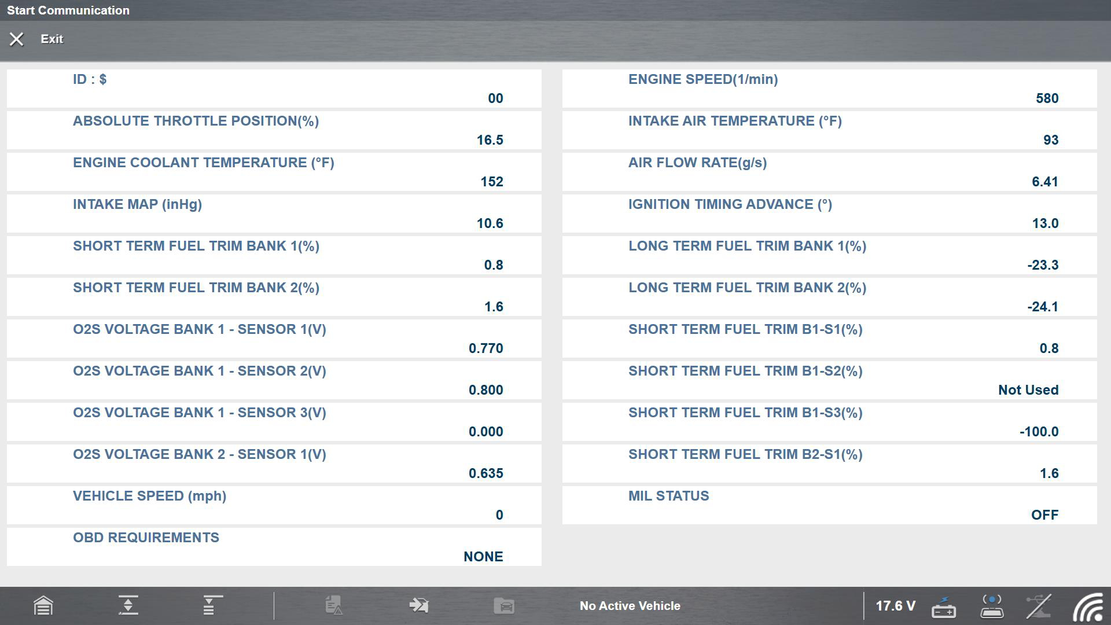Image resolution: width=1111 pixels, height=625 pixels.
Task: Select the OBD Requirements row
Action: (274, 547)
